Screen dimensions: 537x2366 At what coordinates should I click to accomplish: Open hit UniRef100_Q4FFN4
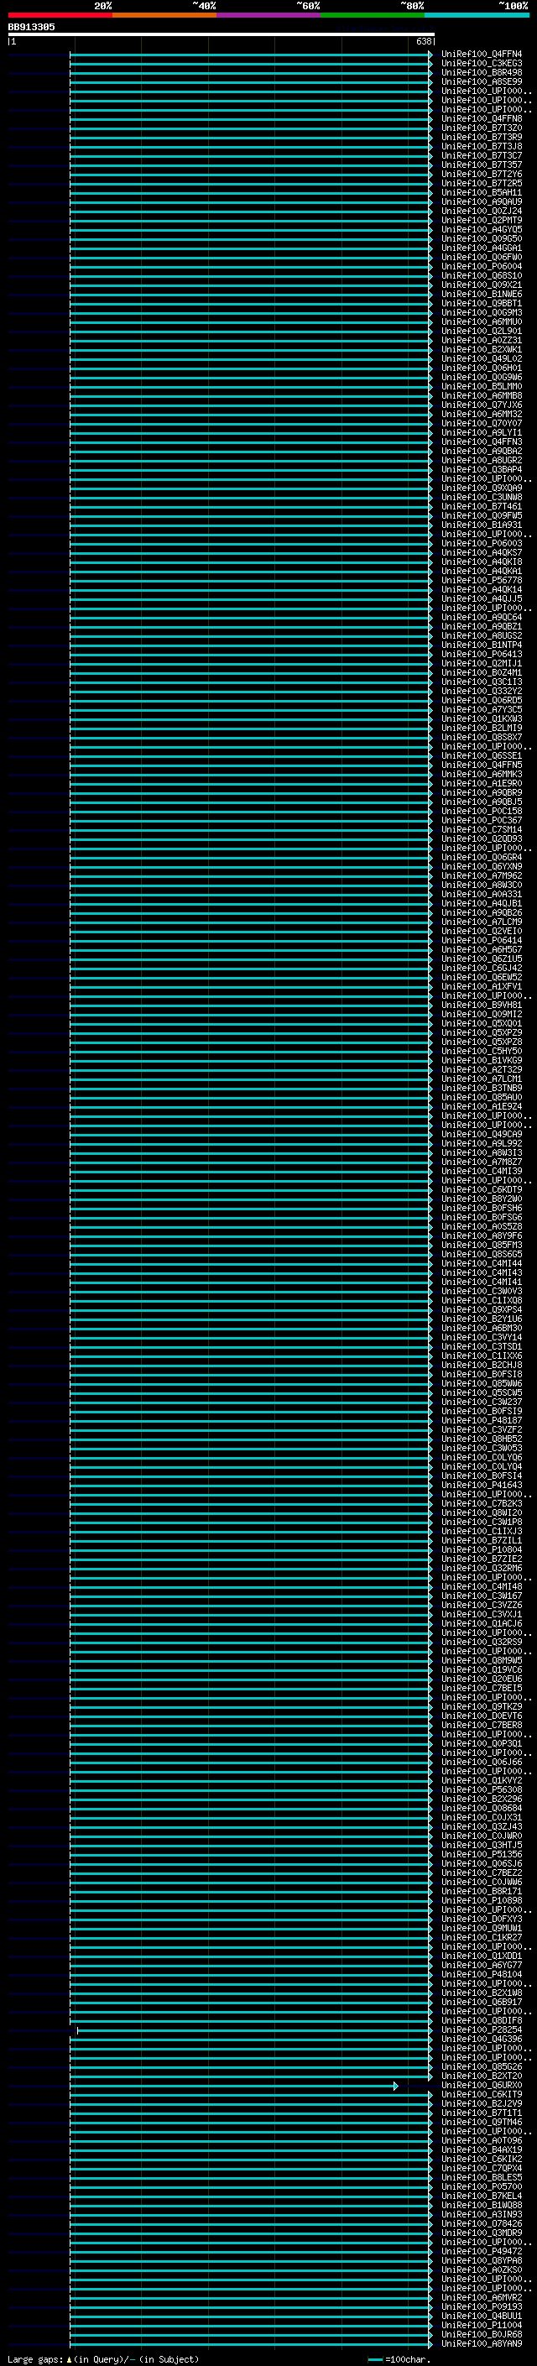click(x=481, y=55)
